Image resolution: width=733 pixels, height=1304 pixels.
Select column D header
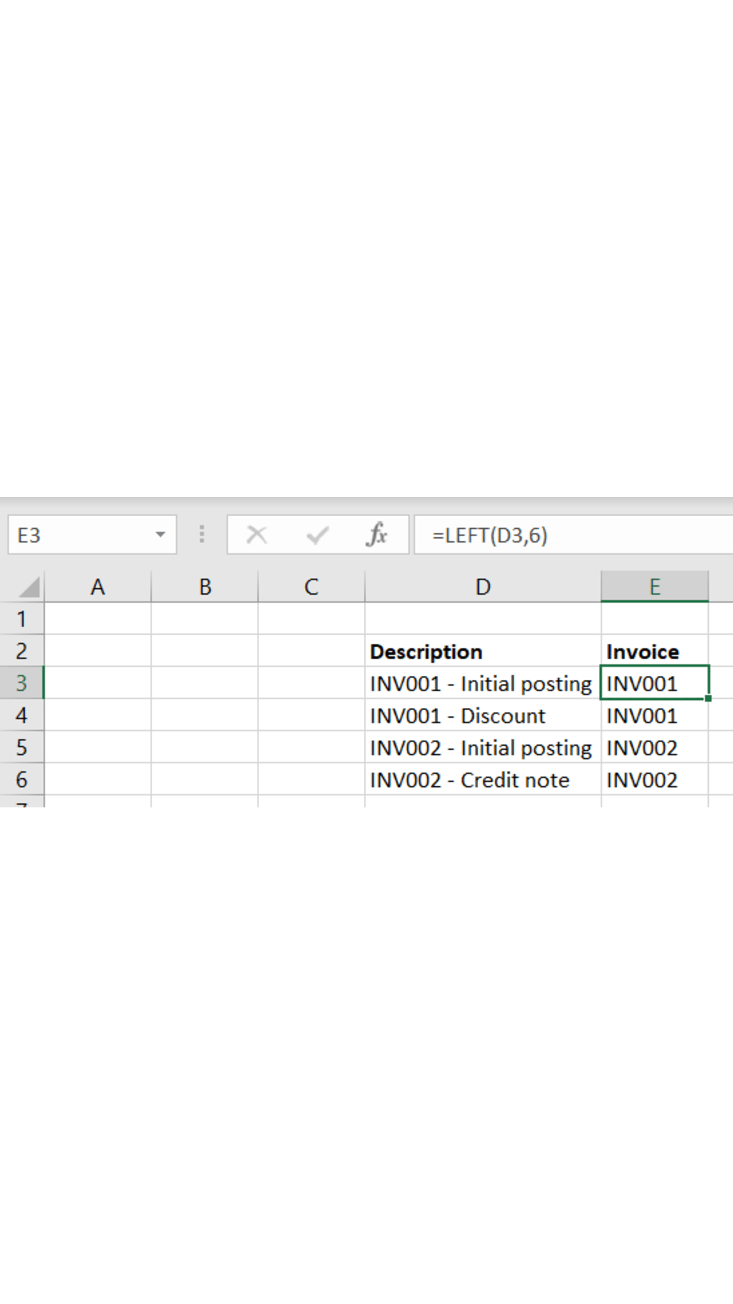click(482, 587)
